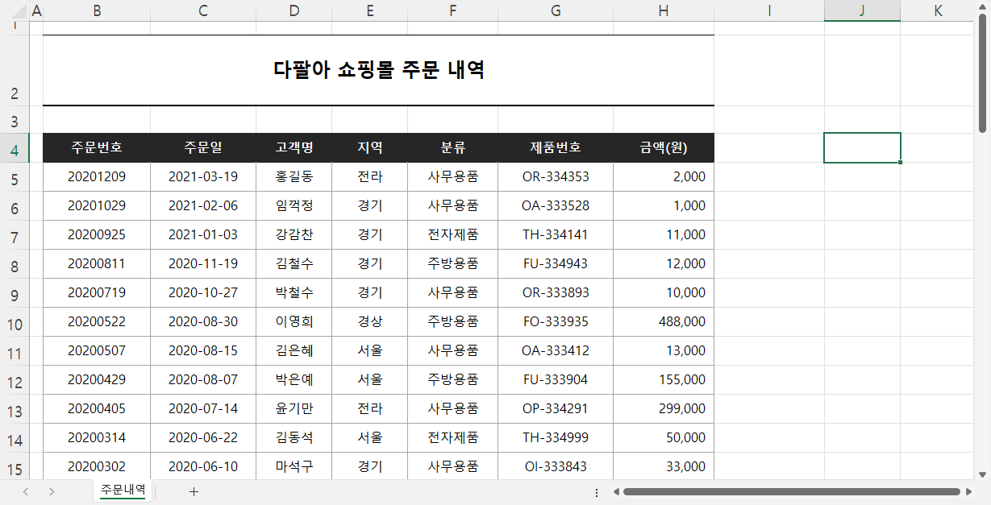Select customer name 임꺽정

(x=294, y=206)
